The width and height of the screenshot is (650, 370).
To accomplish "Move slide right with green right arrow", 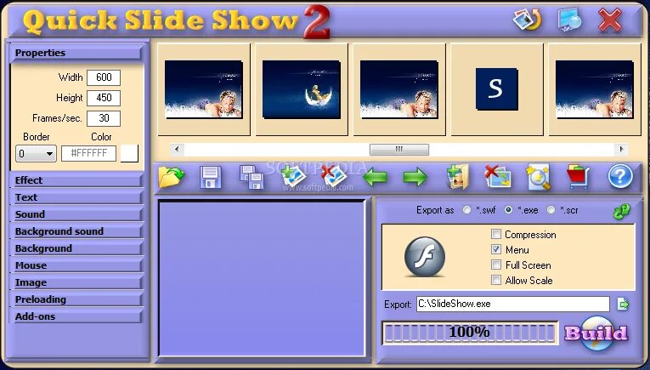I will click(x=415, y=178).
